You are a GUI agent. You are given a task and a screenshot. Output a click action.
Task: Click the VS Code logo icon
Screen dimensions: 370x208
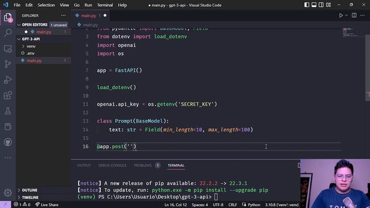6,5
